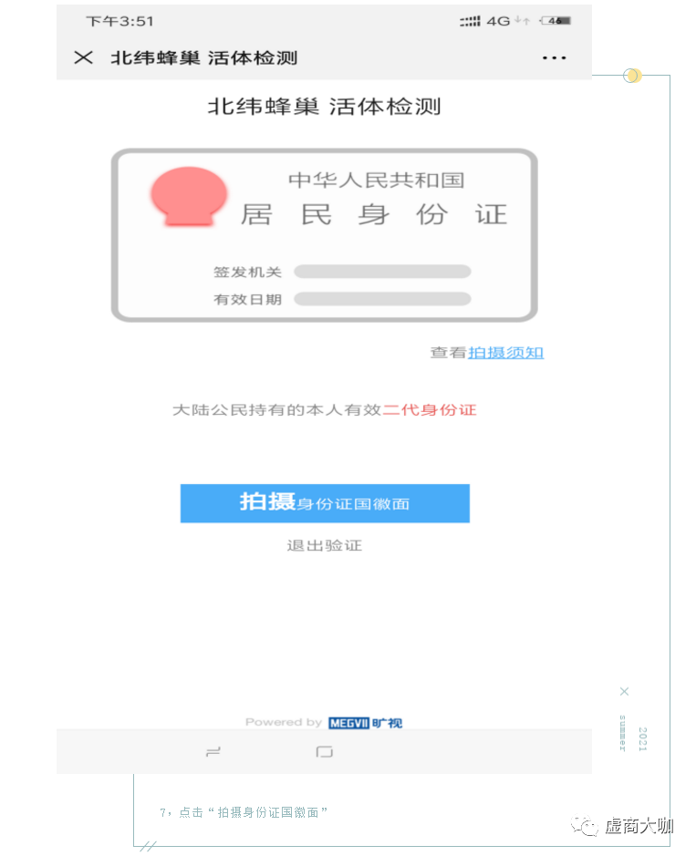Tap the Android recent apps icon
Viewport: 696px width, 856px height.
pyautogui.click(x=213, y=752)
